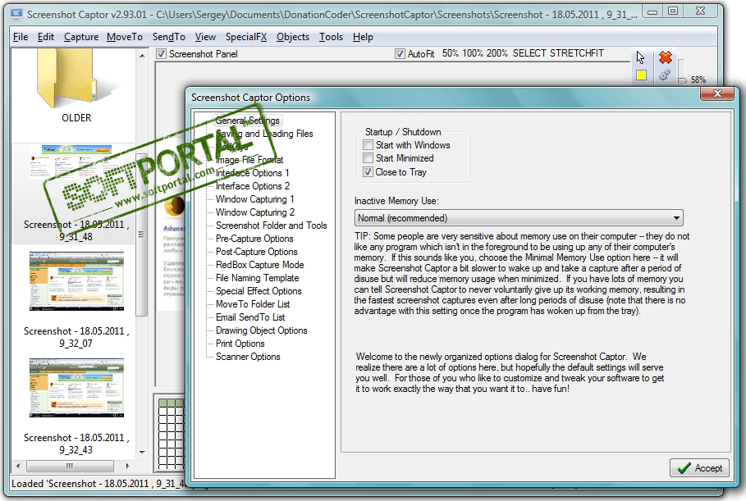Select screenshot thumbnail 9_32_07

click(x=76, y=281)
